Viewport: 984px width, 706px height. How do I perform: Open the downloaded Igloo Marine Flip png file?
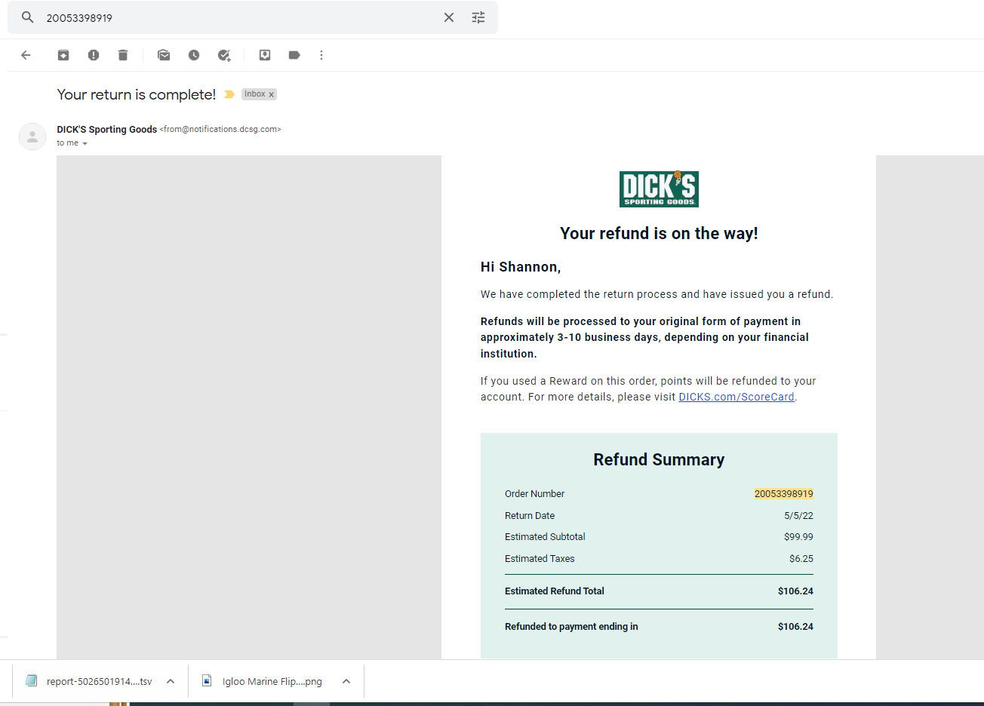pyautogui.click(x=263, y=681)
